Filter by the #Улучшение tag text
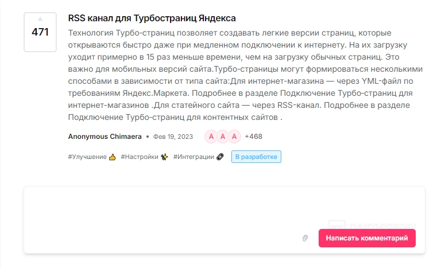445x268 pixels. [87, 157]
